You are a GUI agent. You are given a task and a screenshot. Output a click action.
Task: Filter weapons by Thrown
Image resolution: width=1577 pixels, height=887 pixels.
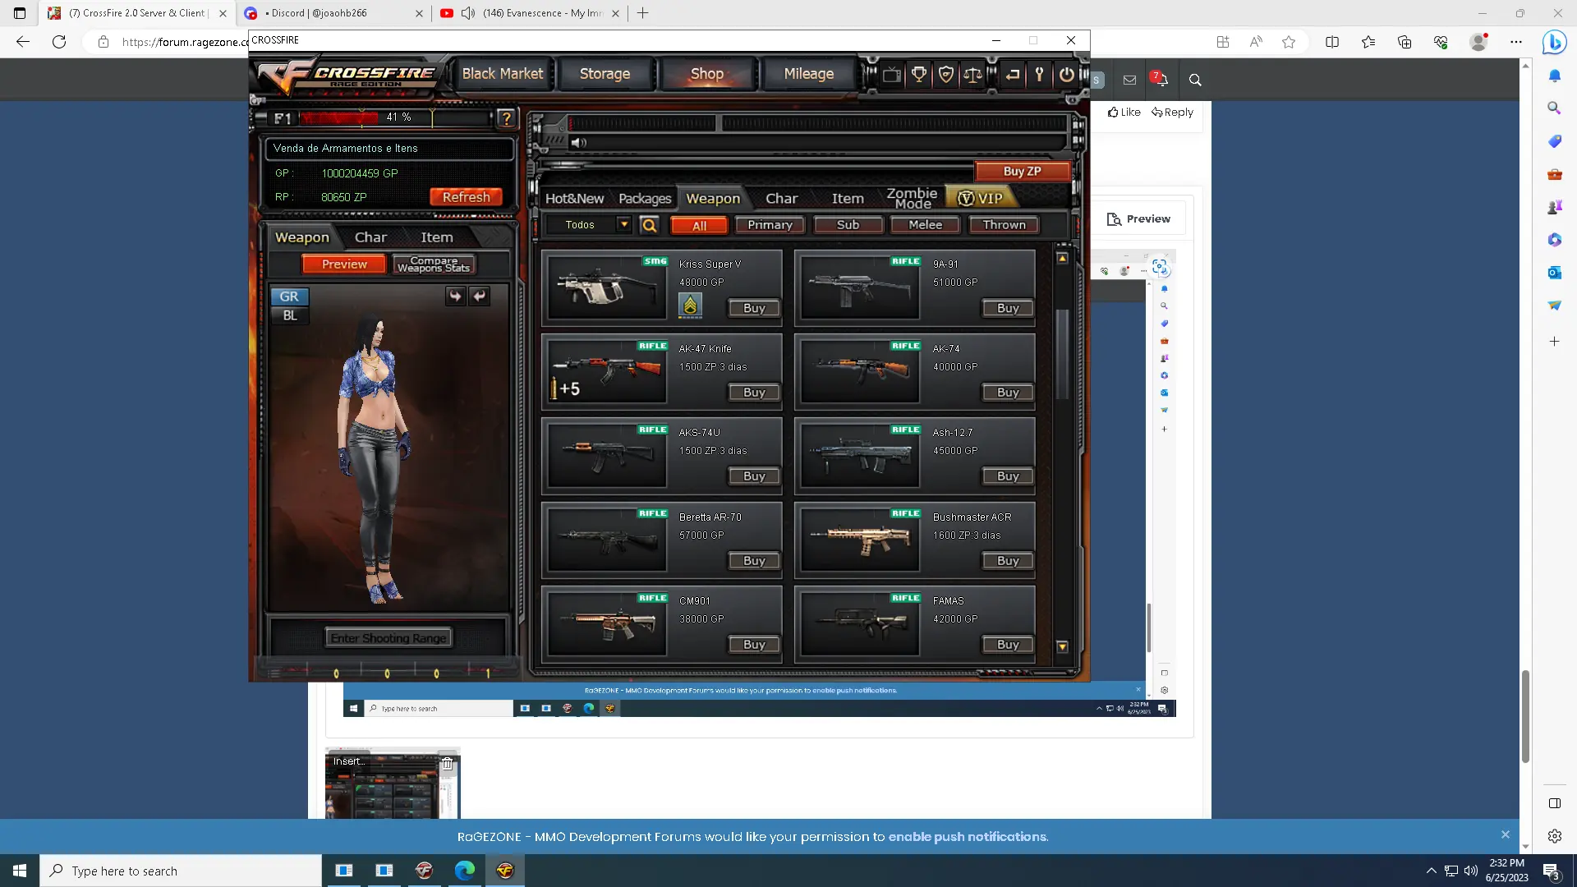tap(1004, 225)
